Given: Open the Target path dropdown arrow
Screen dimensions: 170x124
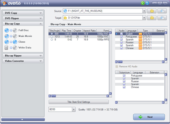Looking at the screenshot, I should point(144,18).
